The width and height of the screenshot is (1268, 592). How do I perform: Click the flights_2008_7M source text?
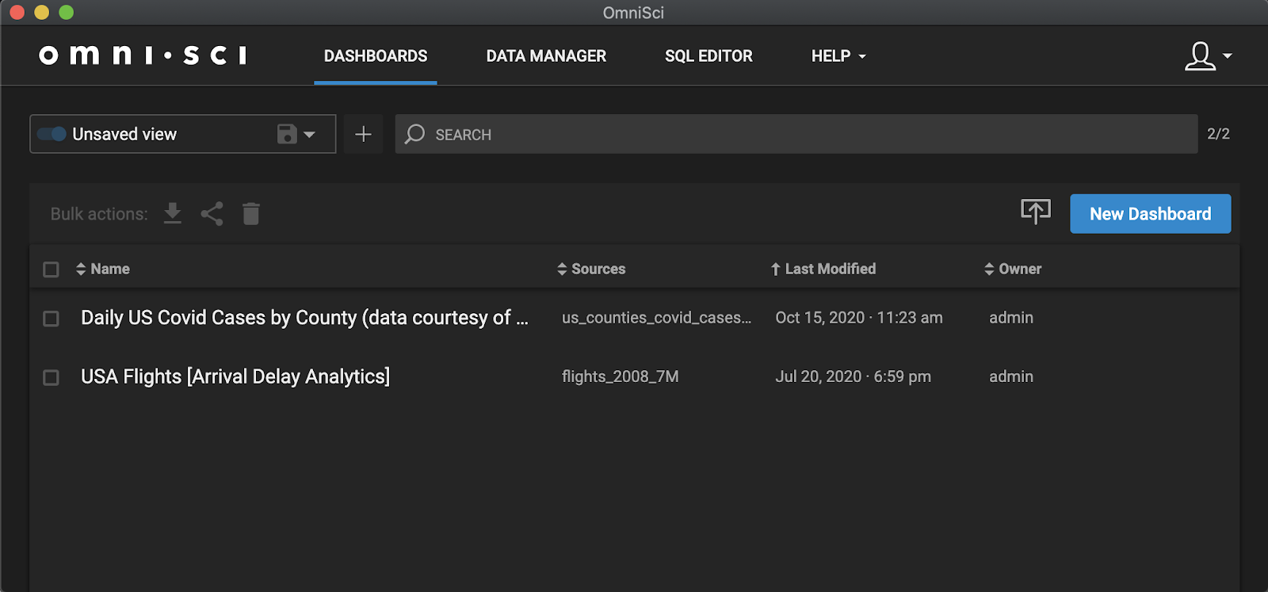621,376
